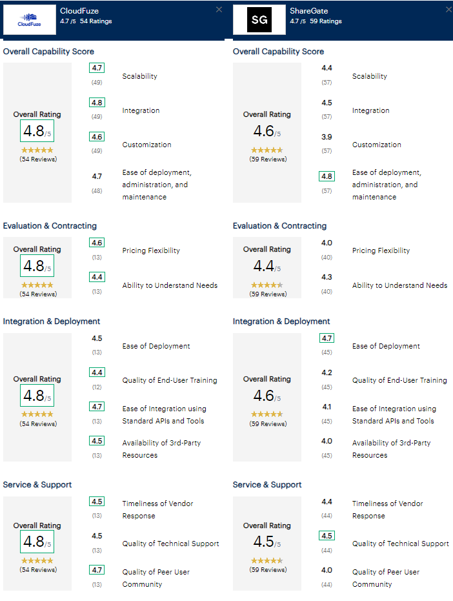This screenshot has width=453, height=601.
Task: Click CloudFuze Service & Support star rating
Action: click(37, 561)
